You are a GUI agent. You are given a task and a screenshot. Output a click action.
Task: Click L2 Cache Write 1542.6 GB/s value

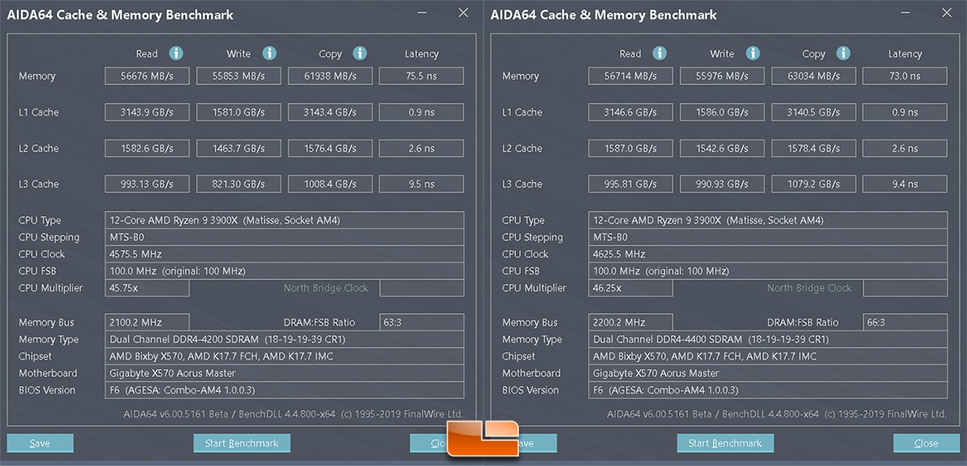(x=723, y=148)
